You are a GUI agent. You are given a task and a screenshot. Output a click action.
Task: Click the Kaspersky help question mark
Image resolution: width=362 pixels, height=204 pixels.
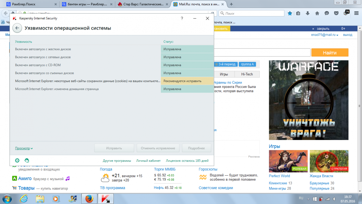pos(182,18)
